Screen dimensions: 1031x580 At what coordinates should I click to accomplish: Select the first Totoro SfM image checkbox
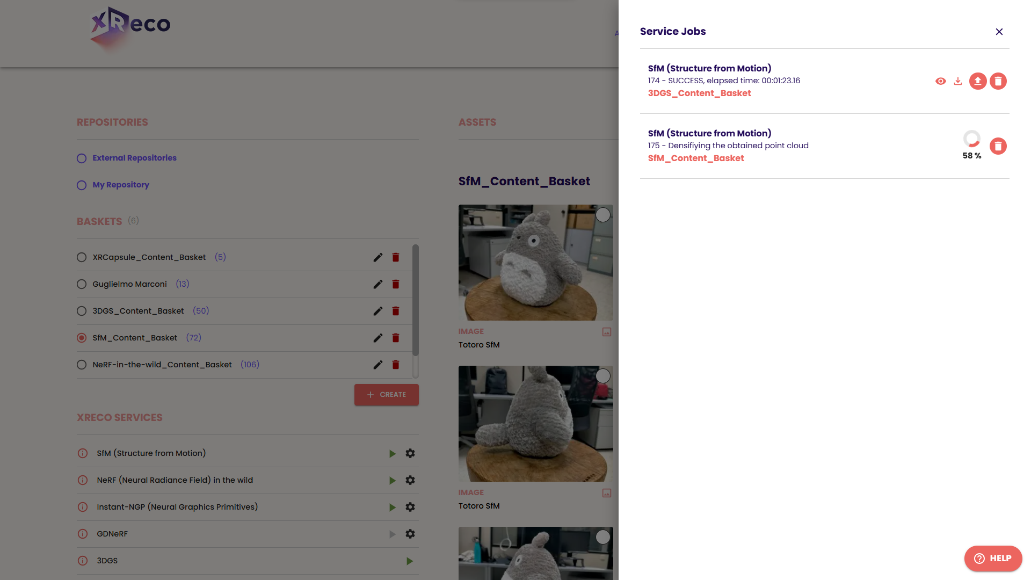click(603, 215)
